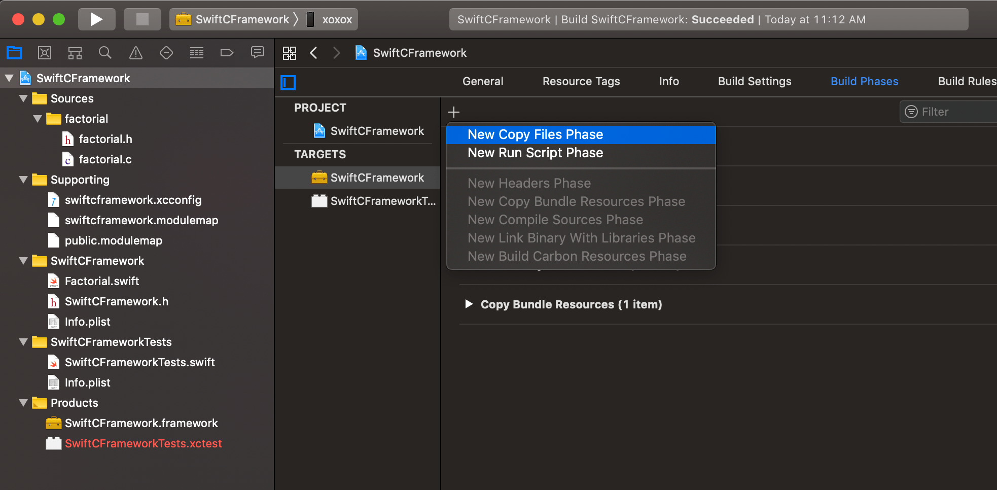997x490 pixels.
Task: Open the Resource Tags tab
Action: pos(581,81)
